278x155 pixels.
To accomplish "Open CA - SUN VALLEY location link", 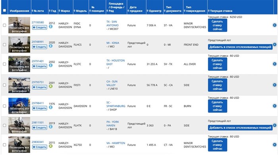I will (112, 83).
